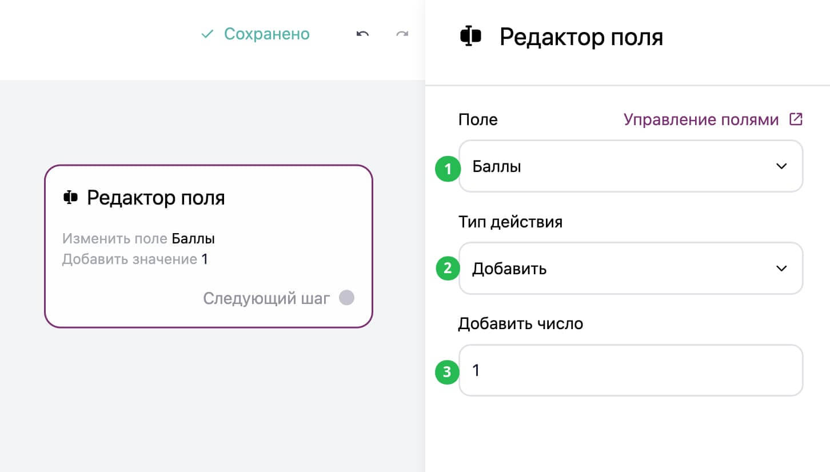
Task: Click the Поле label
Action: tap(478, 119)
